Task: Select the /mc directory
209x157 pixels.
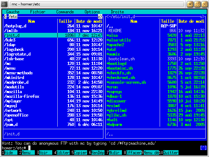Action: (x=53, y=64)
